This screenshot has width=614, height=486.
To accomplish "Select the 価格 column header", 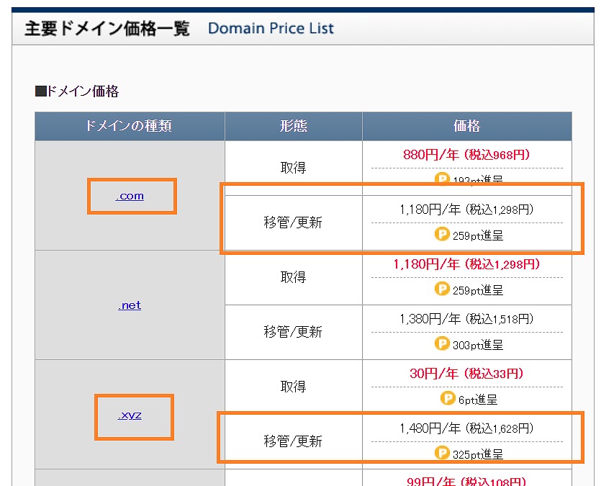I will [466, 126].
